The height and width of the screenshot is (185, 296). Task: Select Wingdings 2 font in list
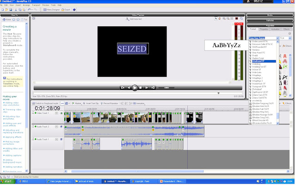pos(257,78)
